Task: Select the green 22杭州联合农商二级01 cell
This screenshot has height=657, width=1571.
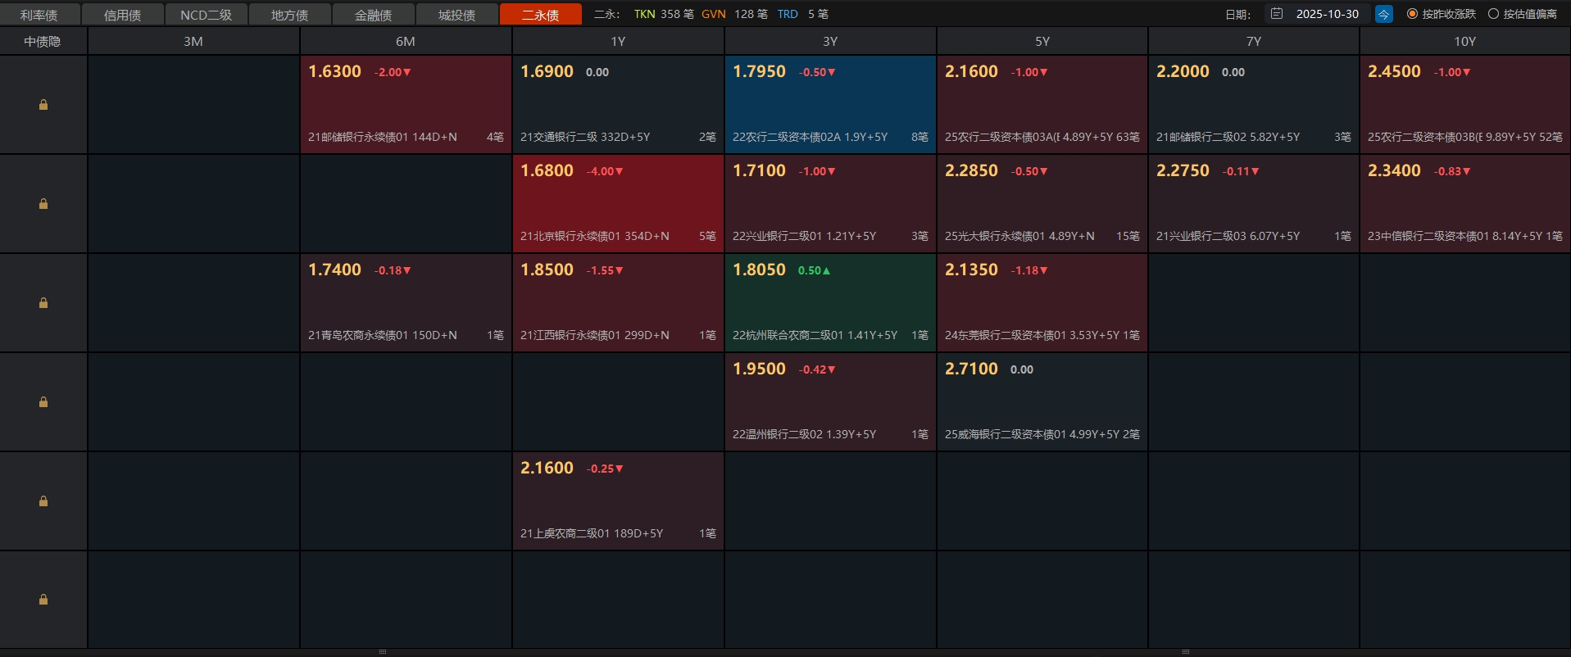Action: click(x=830, y=303)
